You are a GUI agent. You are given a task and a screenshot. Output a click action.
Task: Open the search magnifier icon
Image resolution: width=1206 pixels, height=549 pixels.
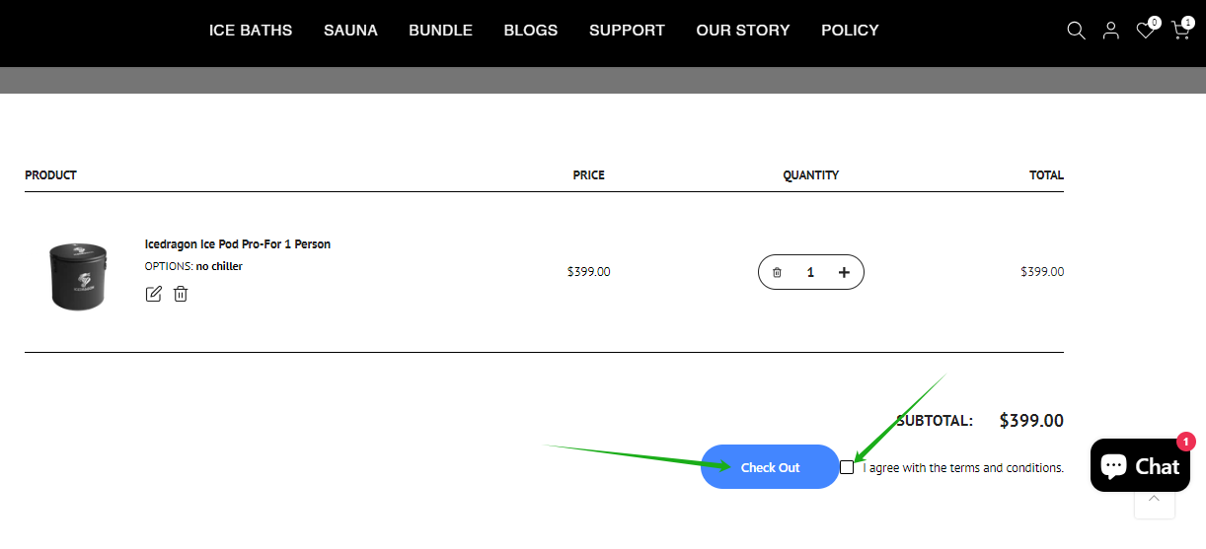(1076, 31)
